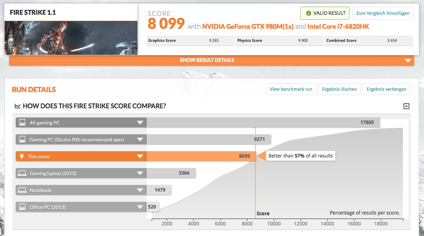Click the monitor icon beside Gaming PC Oculus Rift

[23, 140]
